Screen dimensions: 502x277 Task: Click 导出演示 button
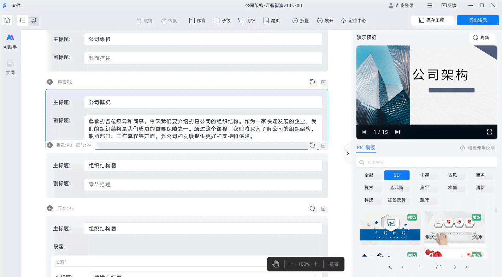[478, 20]
